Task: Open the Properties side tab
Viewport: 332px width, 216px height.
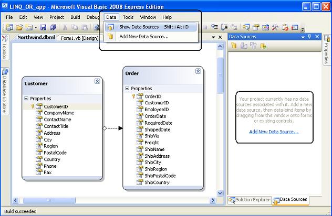Action: [x=327, y=50]
